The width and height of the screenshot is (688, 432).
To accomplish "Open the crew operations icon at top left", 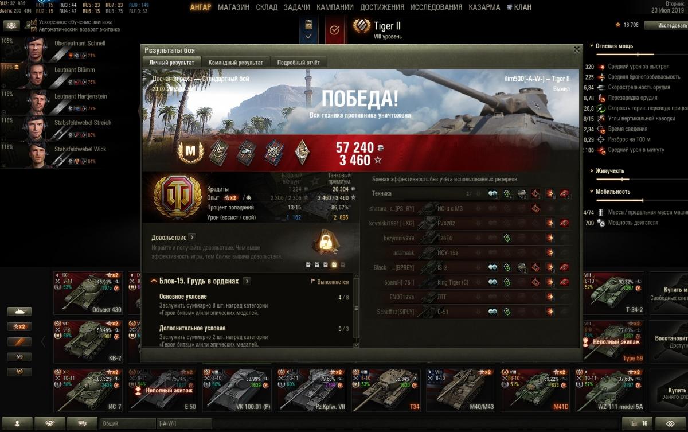I will [x=11, y=26].
